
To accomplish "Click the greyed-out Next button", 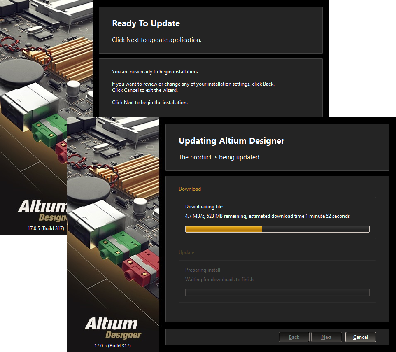I will coord(326,337).
